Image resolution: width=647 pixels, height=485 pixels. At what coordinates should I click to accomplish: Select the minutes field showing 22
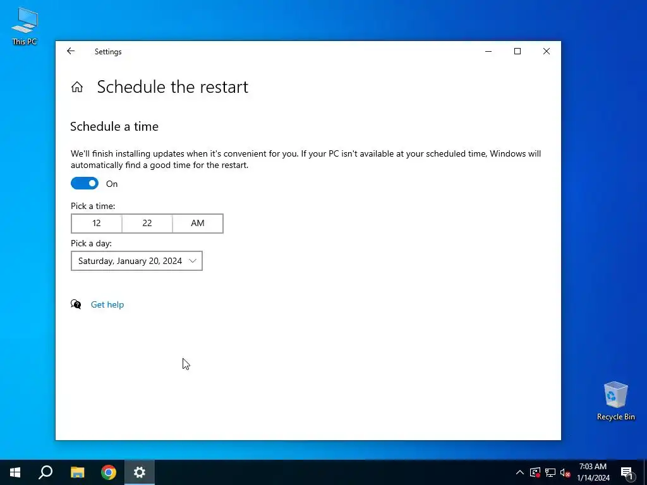147,223
